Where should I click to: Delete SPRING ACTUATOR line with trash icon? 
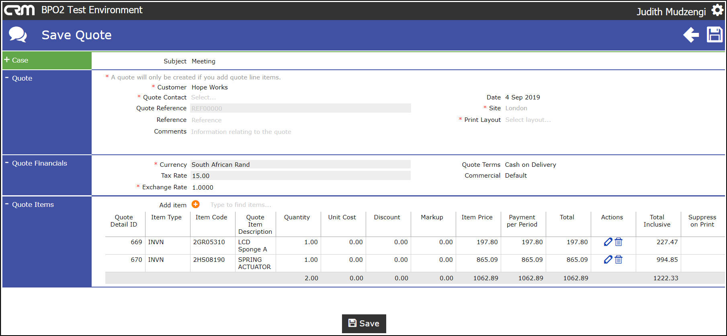(x=619, y=259)
